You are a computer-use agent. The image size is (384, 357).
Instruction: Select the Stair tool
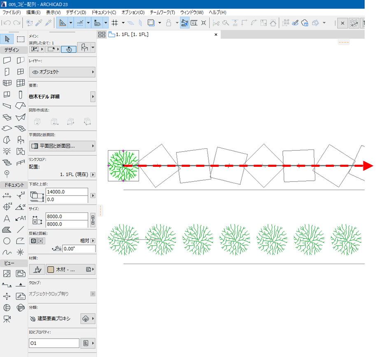[x=7, y=163]
